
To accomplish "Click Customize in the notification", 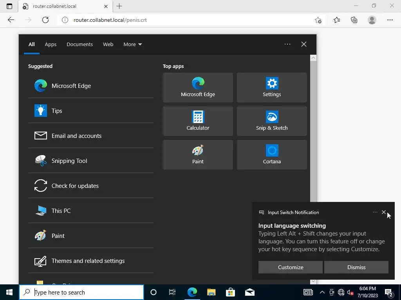I will click(x=291, y=267).
